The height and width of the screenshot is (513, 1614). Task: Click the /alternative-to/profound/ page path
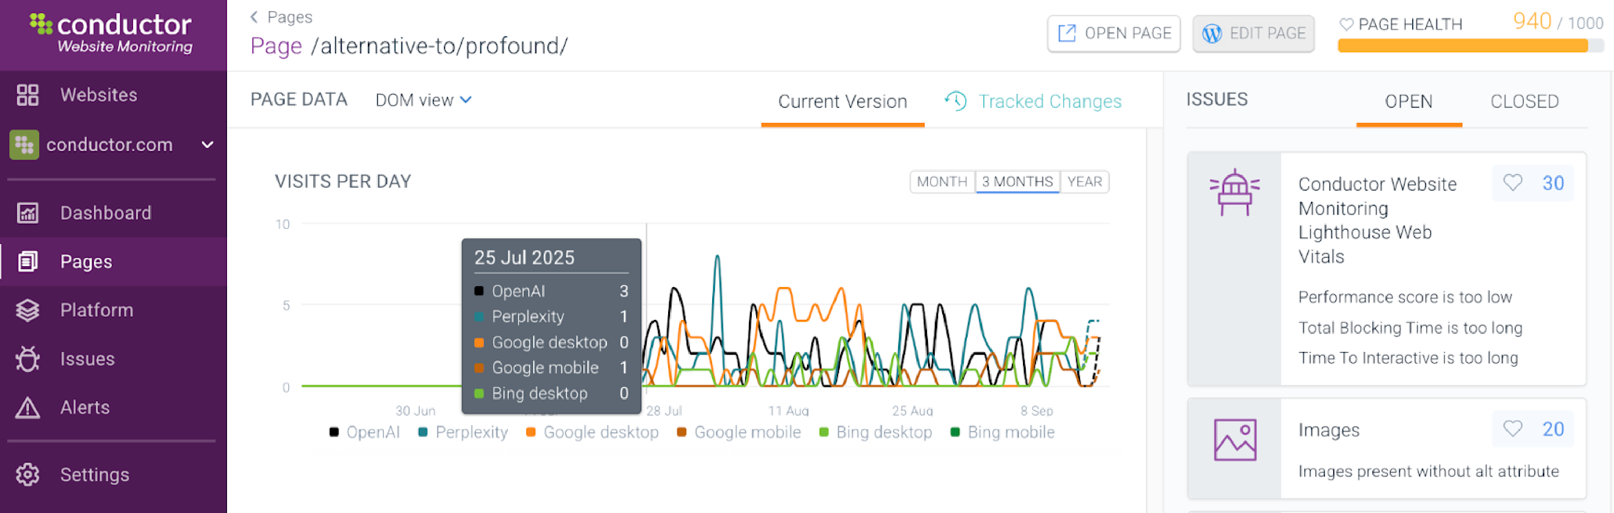click(x=440, y=45)
